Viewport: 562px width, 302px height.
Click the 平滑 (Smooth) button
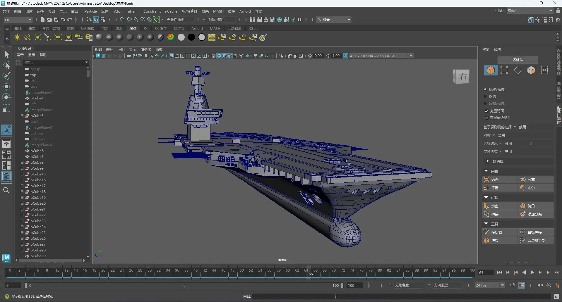point(500,188)
